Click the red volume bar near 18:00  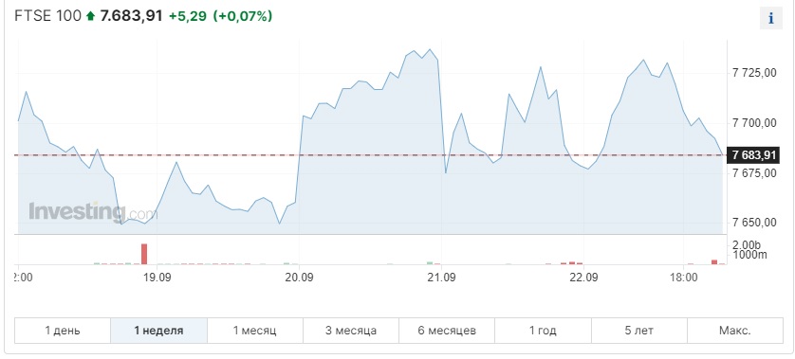coord(714,261)
